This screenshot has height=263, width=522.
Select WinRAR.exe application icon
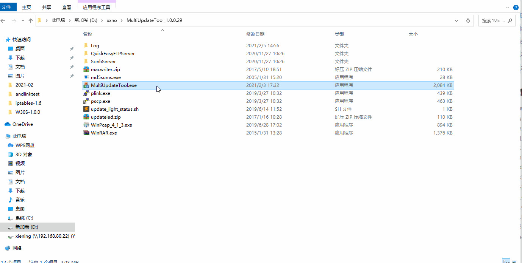pos(86,133)
